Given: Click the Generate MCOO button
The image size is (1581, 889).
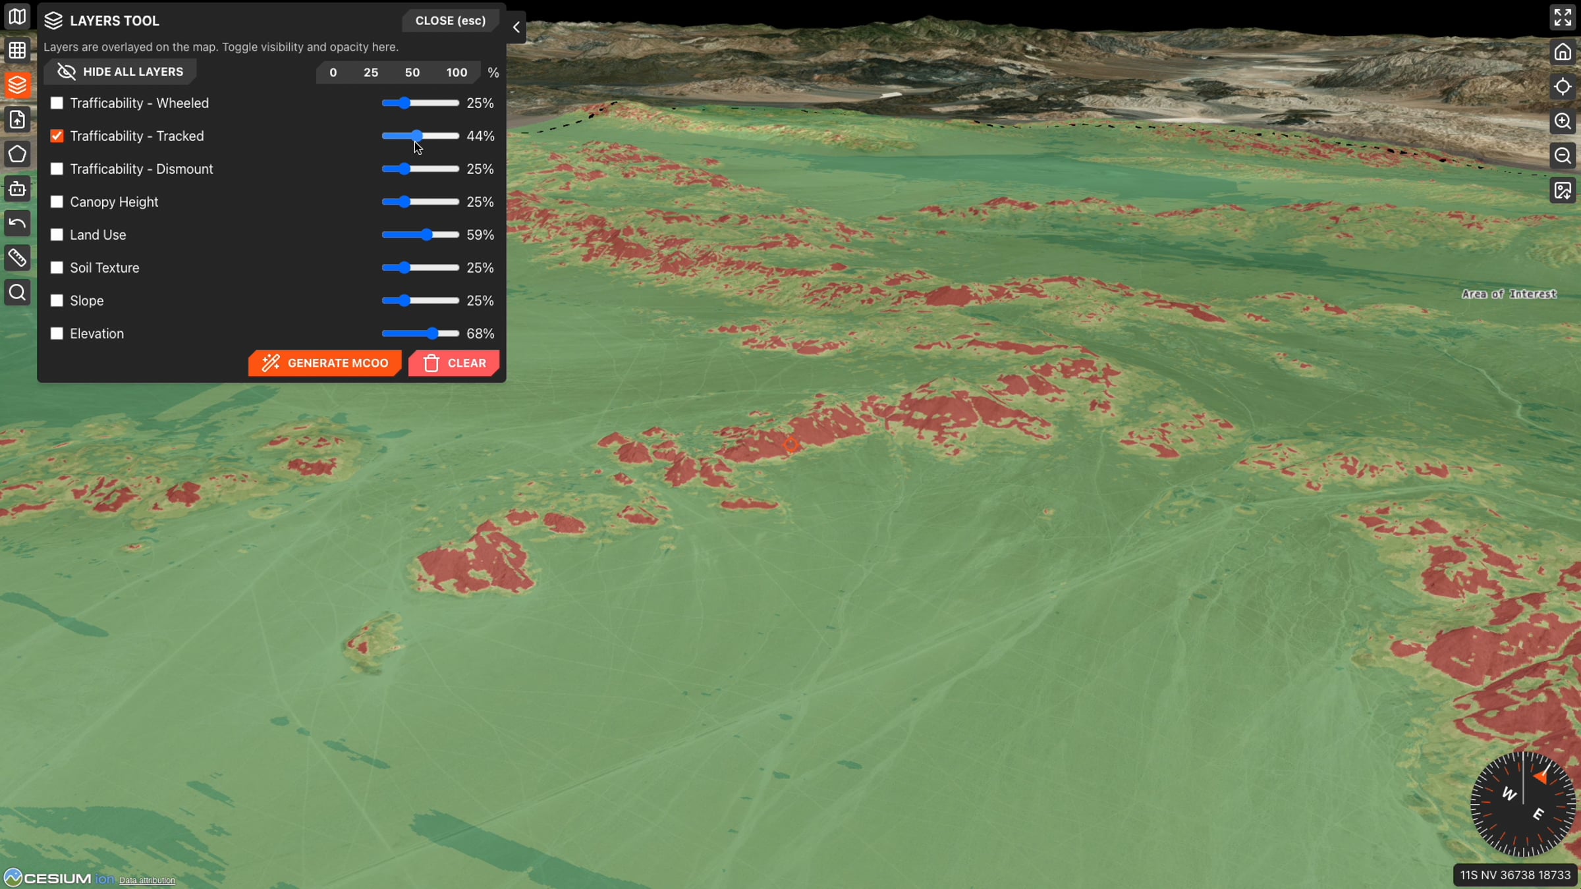Looking at the screenshot, I should (x=325, y=363).
